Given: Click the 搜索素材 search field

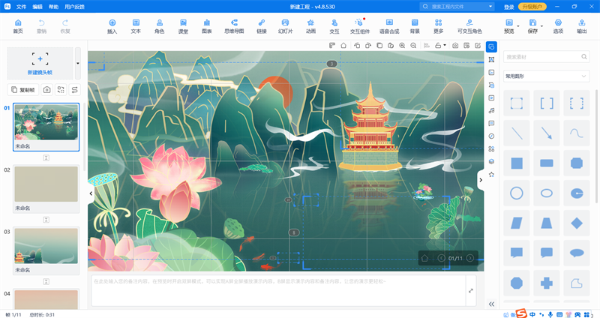Looking at the screenshot, I should tap(547, 57).
